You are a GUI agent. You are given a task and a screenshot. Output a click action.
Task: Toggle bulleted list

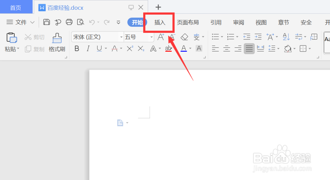(215, 37)
